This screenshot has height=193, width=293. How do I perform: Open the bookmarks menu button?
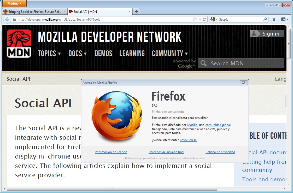point(285,19)
